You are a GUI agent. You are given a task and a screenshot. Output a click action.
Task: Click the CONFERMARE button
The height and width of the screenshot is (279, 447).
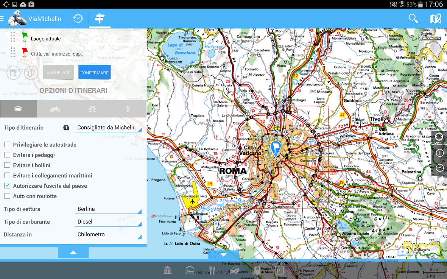click(x=94, y=73)
